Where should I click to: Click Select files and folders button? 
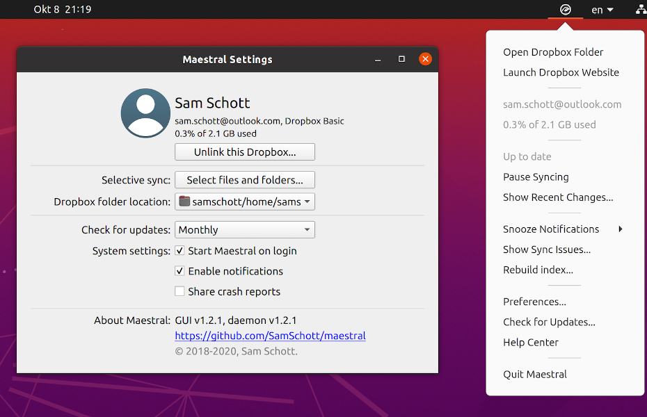pyautogui.click(x=244, y=180)
